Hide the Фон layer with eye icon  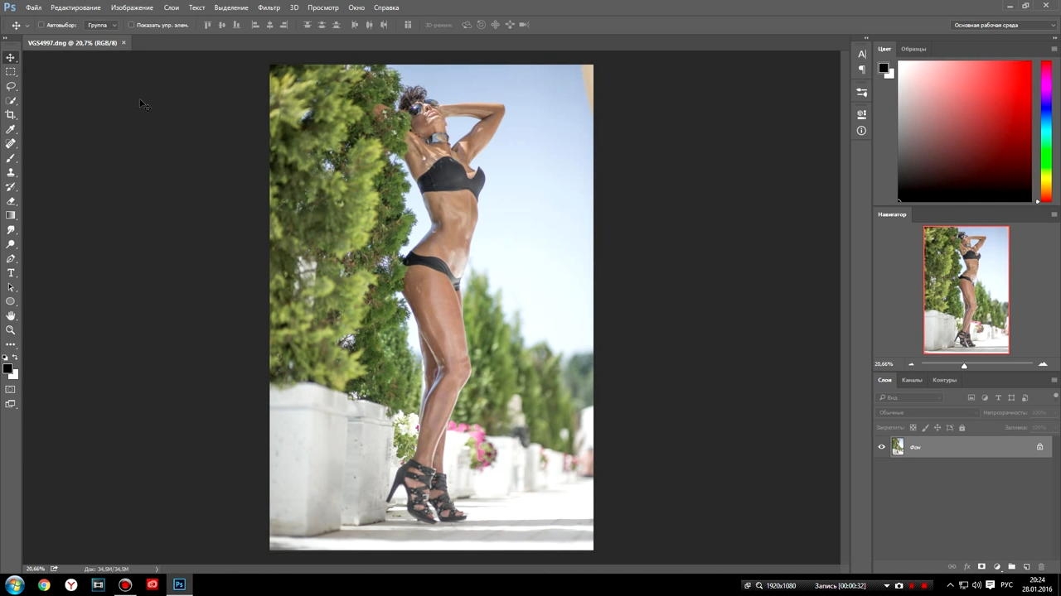(x=882, y=447)
